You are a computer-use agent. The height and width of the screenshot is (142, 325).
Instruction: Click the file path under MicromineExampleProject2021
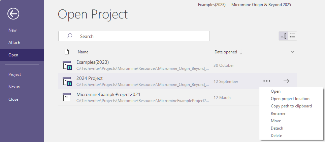coord(142,101)
